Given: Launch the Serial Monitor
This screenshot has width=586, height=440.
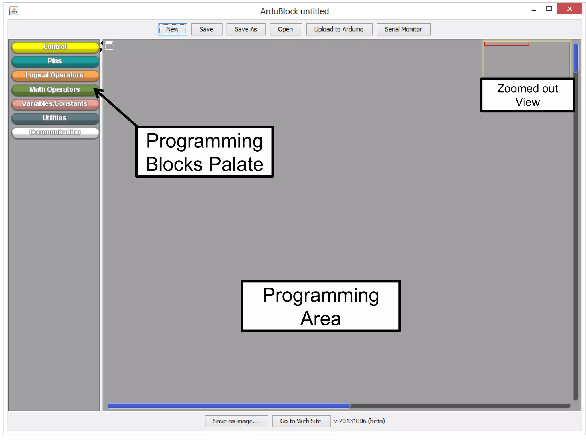Looking at the screenshot, I should coord(403,29).
